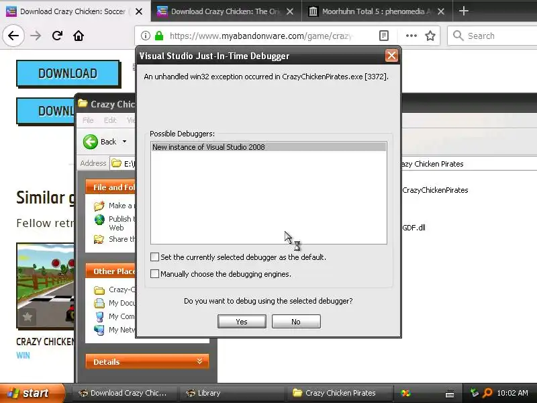Open My Computer in Other Places
Screen dimensions: 537x403
(114, 316)
